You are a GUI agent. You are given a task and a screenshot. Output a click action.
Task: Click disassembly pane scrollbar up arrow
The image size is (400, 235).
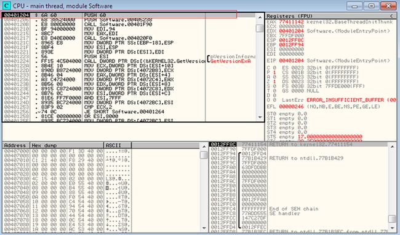pyautogui.click(x=260, y=17)
